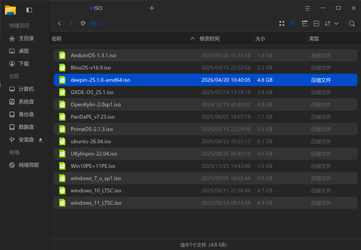The height and width of the screenshot is (250, 361).
Task: Click ISO breadcrumb in address bar
Action: 94,23
